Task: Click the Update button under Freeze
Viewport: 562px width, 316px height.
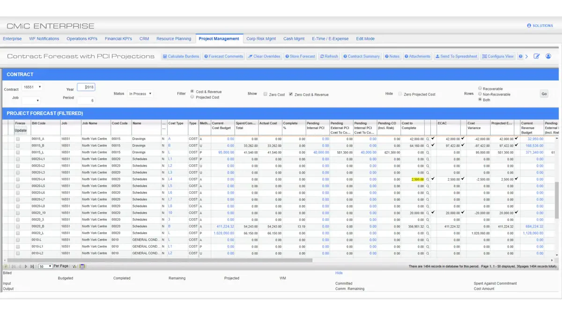Action: tap(21, 131)
